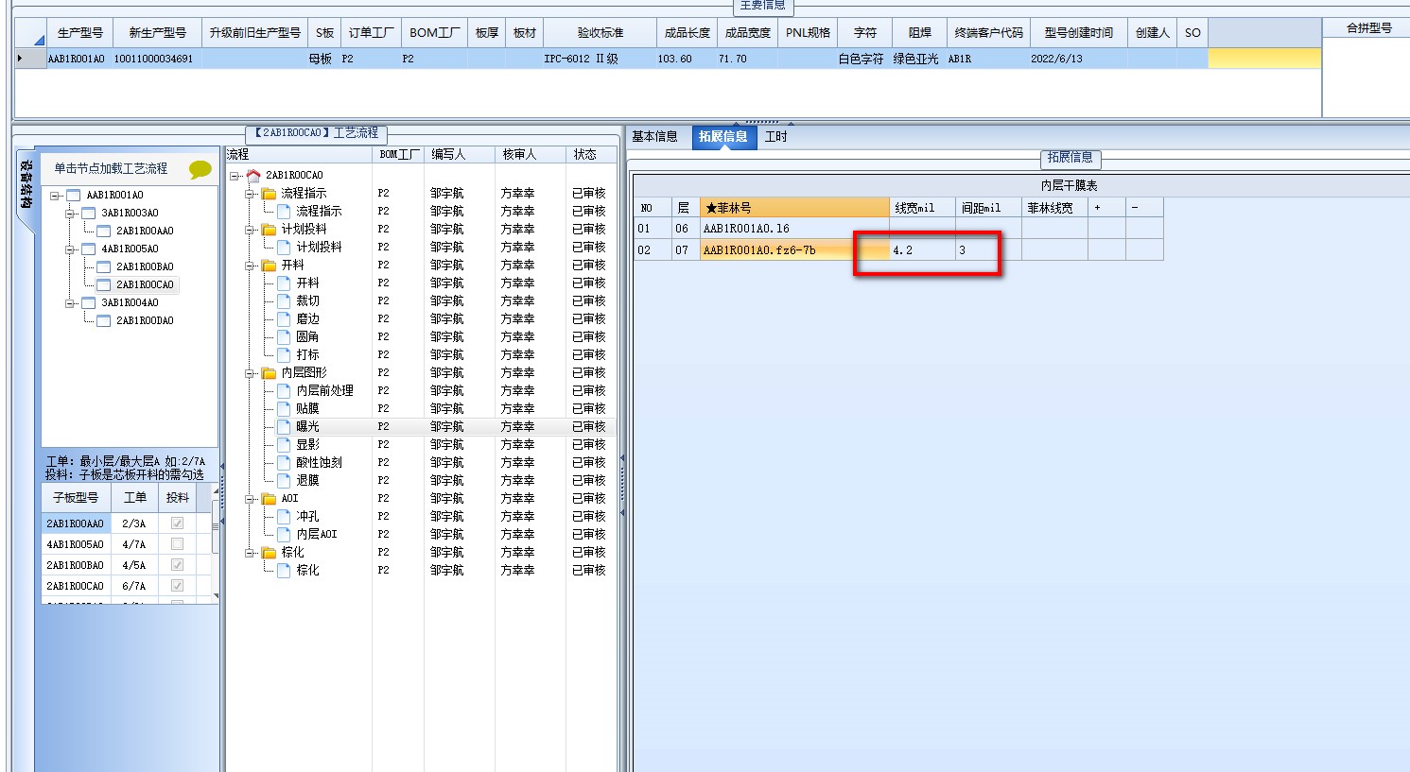Click the ★菲林号 column header
Image resolution: width=1410 pixels, height=772 pixels.
point(794,208)
